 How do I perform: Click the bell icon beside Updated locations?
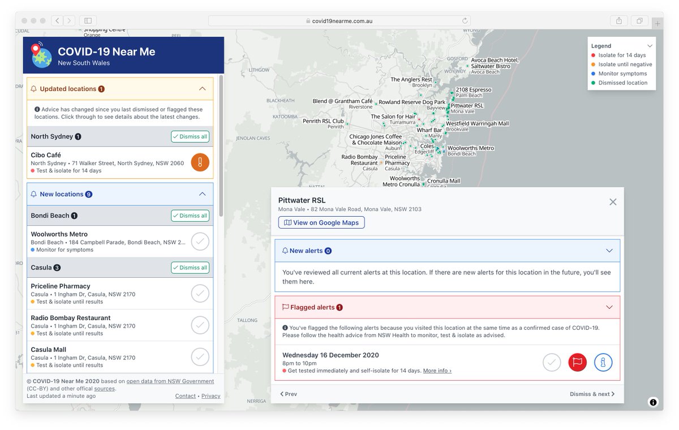tap(34, 89)
